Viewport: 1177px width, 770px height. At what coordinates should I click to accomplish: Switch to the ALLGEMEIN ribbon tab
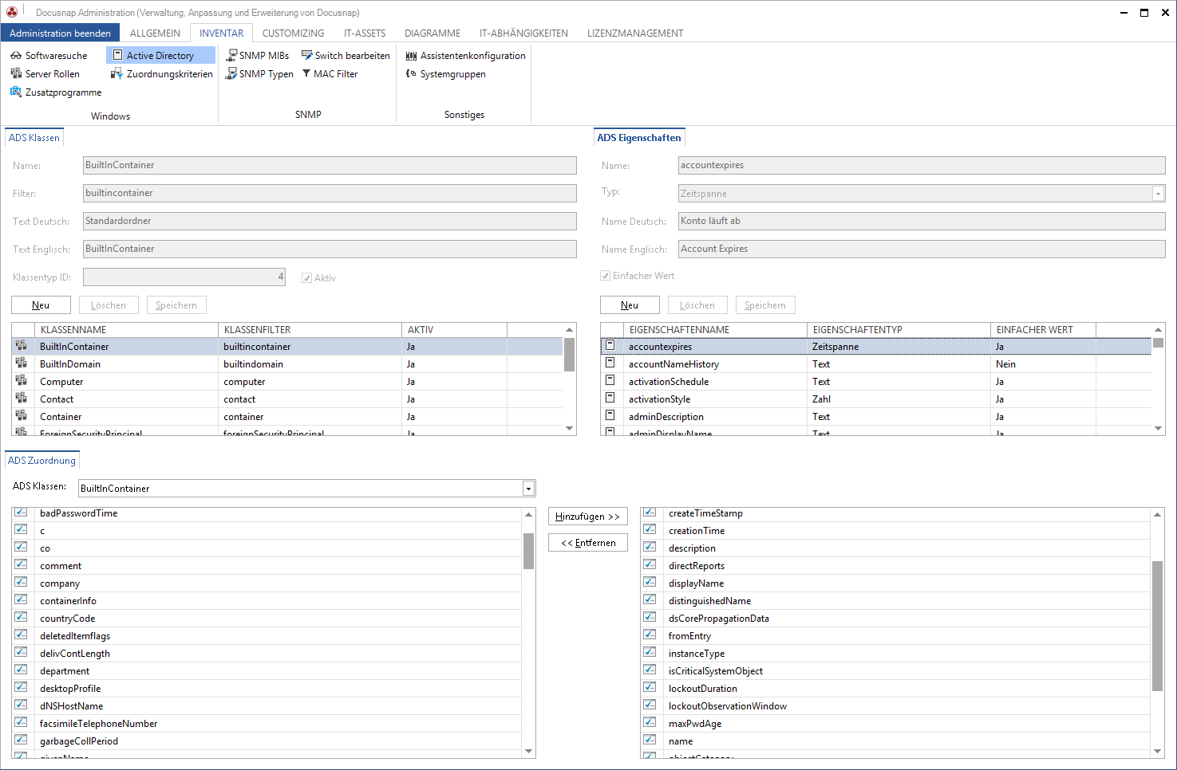155,33
